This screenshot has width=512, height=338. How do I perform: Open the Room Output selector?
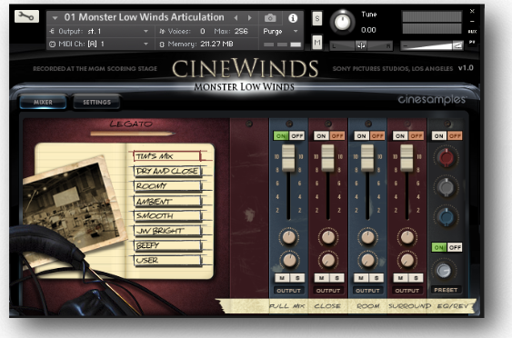click(x=367, y=291)
